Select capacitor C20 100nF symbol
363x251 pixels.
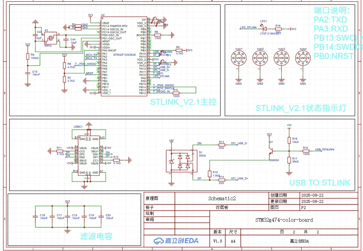point(101,217)
